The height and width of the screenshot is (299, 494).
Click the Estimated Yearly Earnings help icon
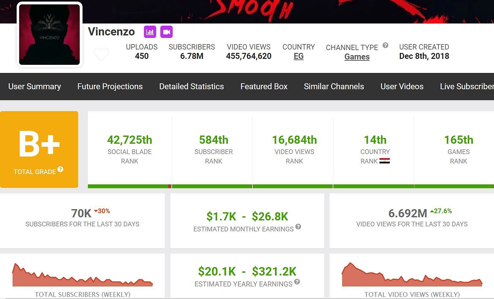tap(297, 282)
